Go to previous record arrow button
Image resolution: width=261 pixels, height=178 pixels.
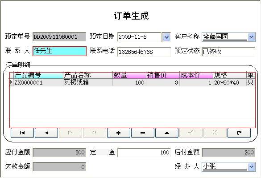click(x=46, y=133)
